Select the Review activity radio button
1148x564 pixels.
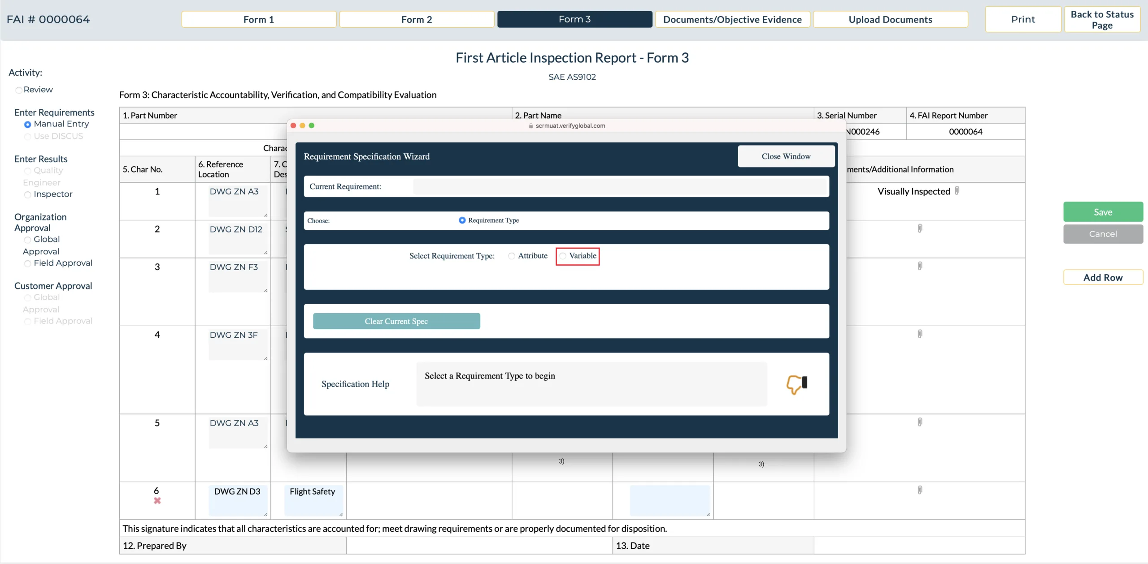point(19,90)
